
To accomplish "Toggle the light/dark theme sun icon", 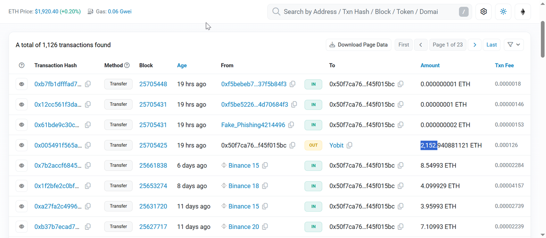I will click(503, 11).
